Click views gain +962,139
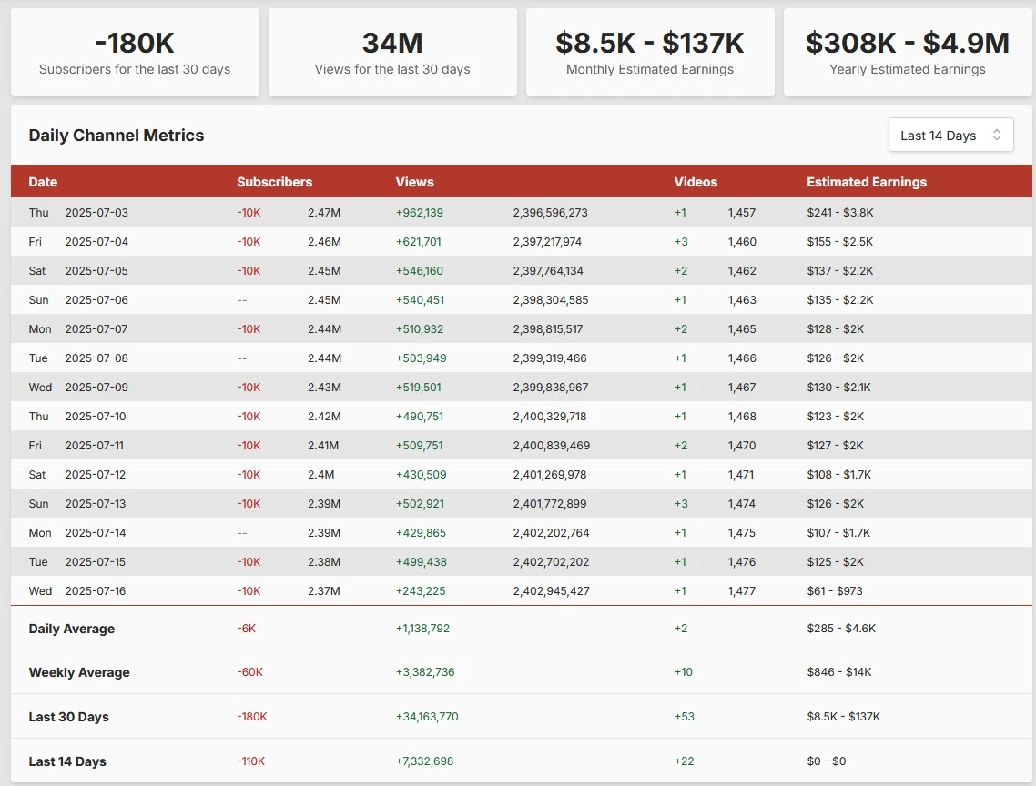 (x=420, y=213)
